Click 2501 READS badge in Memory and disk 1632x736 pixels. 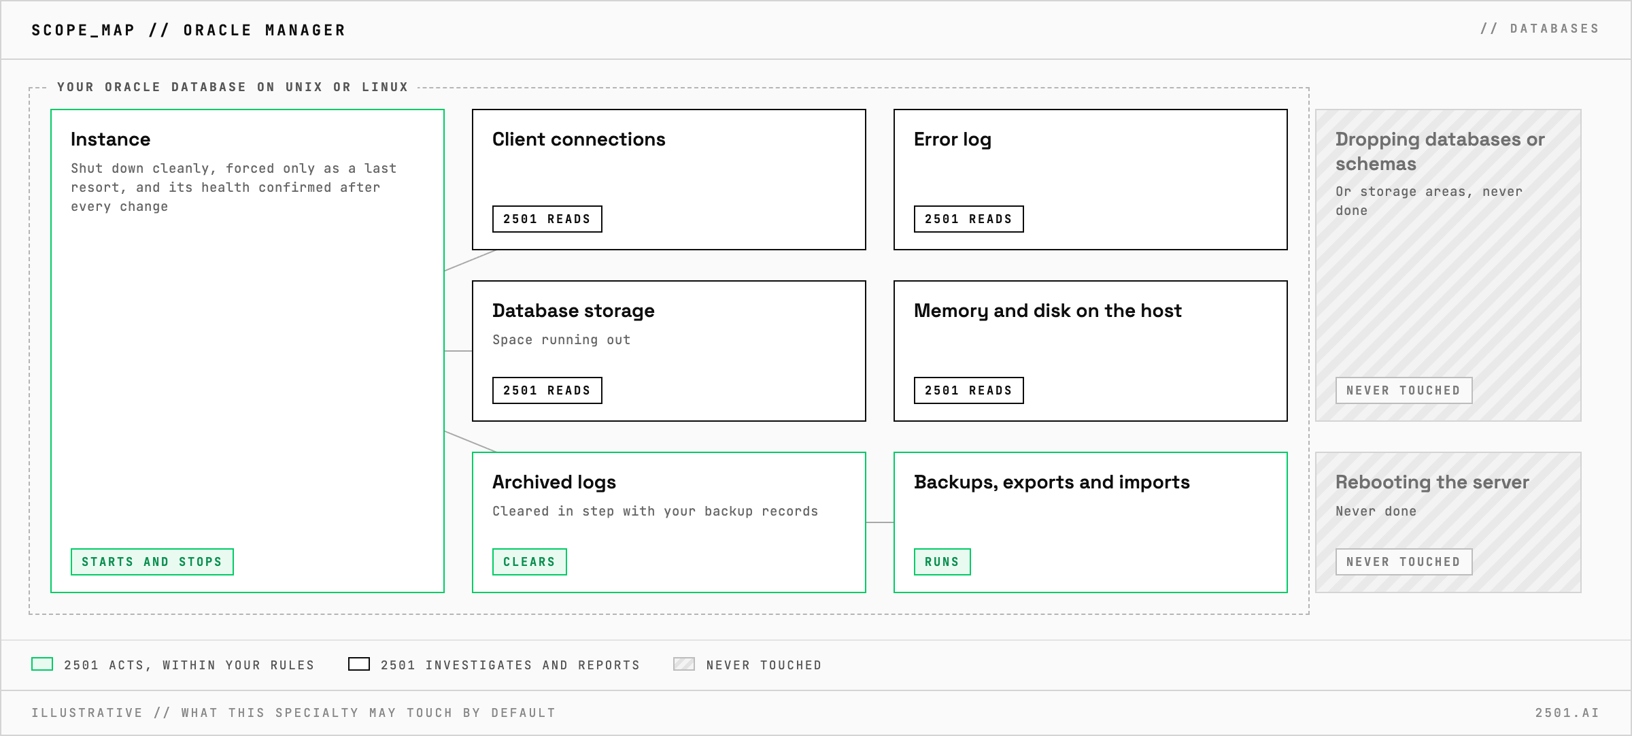(x=969, y=390)
